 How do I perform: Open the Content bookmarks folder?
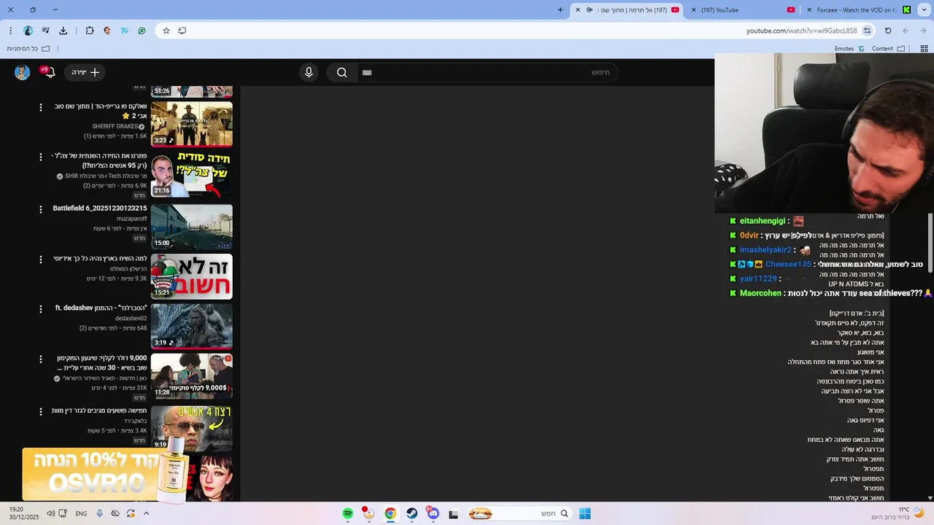click(x=888, y=49)
